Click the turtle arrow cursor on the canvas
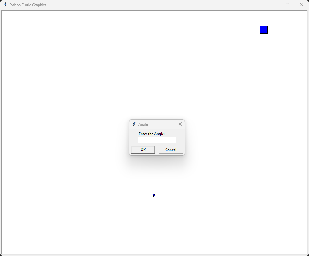The height and width of the screenshot is (256, 309). [x=154, y=195]
